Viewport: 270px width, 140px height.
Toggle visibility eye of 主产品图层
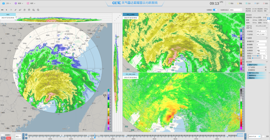tap(266, 67)
